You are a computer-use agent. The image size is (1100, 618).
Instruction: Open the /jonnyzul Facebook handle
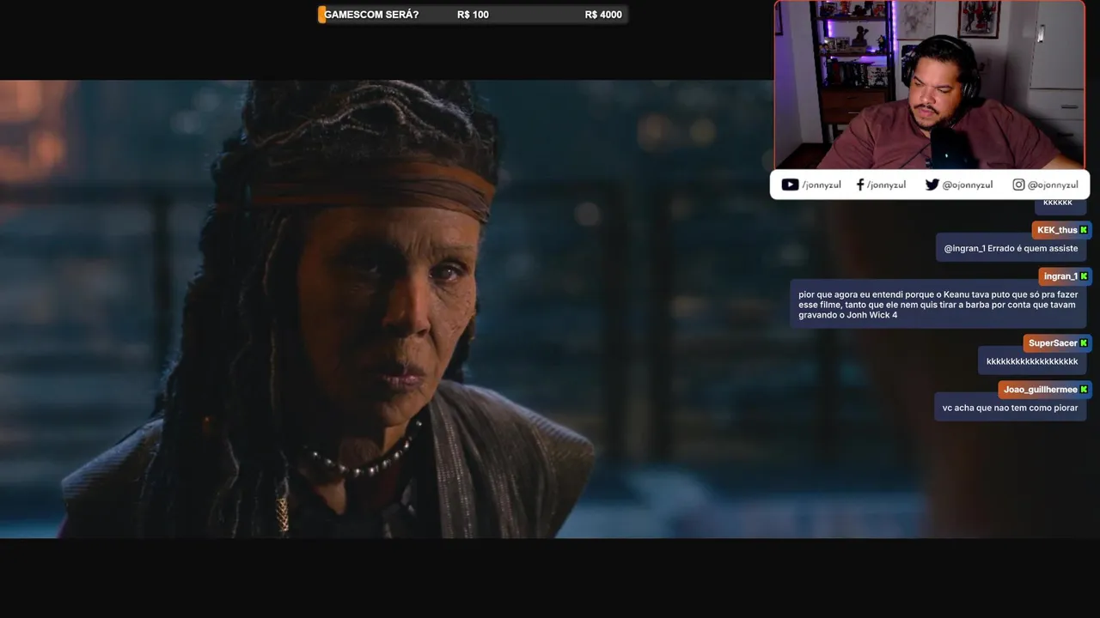(x=886, y=185)
